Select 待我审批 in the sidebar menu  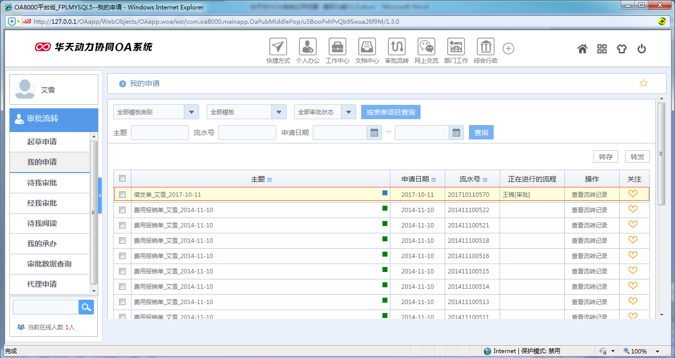42,183
